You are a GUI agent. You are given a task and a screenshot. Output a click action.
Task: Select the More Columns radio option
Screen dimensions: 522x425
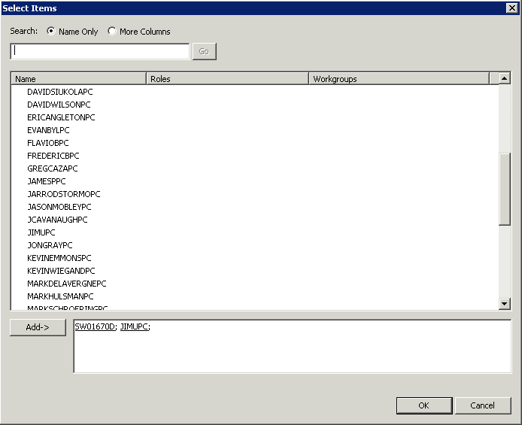112,32
